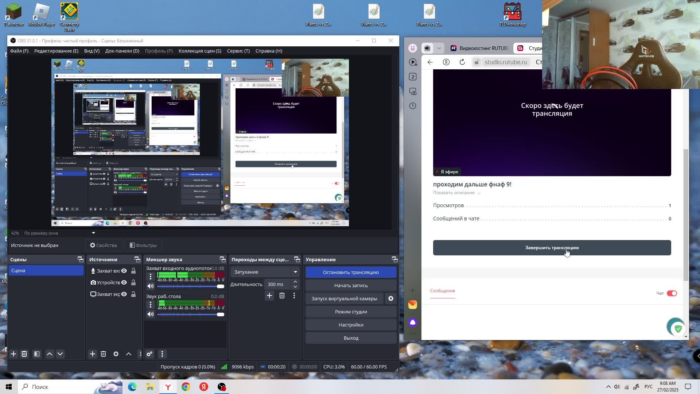Click virtual camera settings gear
Screen dimensions: 700x394
[x=390, y=298]
